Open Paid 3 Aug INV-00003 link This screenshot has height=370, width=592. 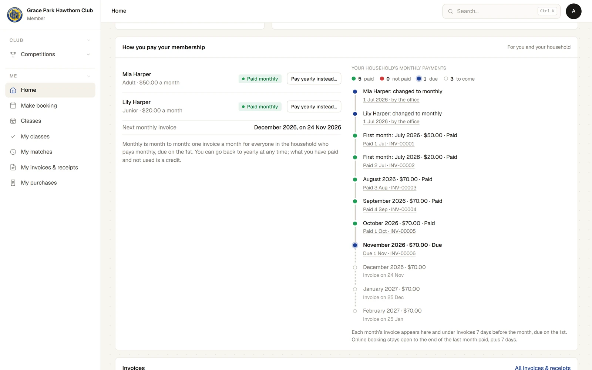(x=390, y=188)
